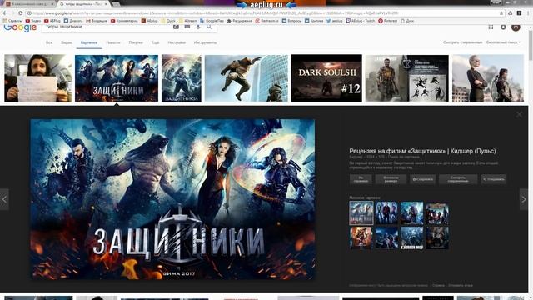The height and width of the screenshot is (300, 533).
Task: Switch to the Все search tab
Action: pos(49,42)
